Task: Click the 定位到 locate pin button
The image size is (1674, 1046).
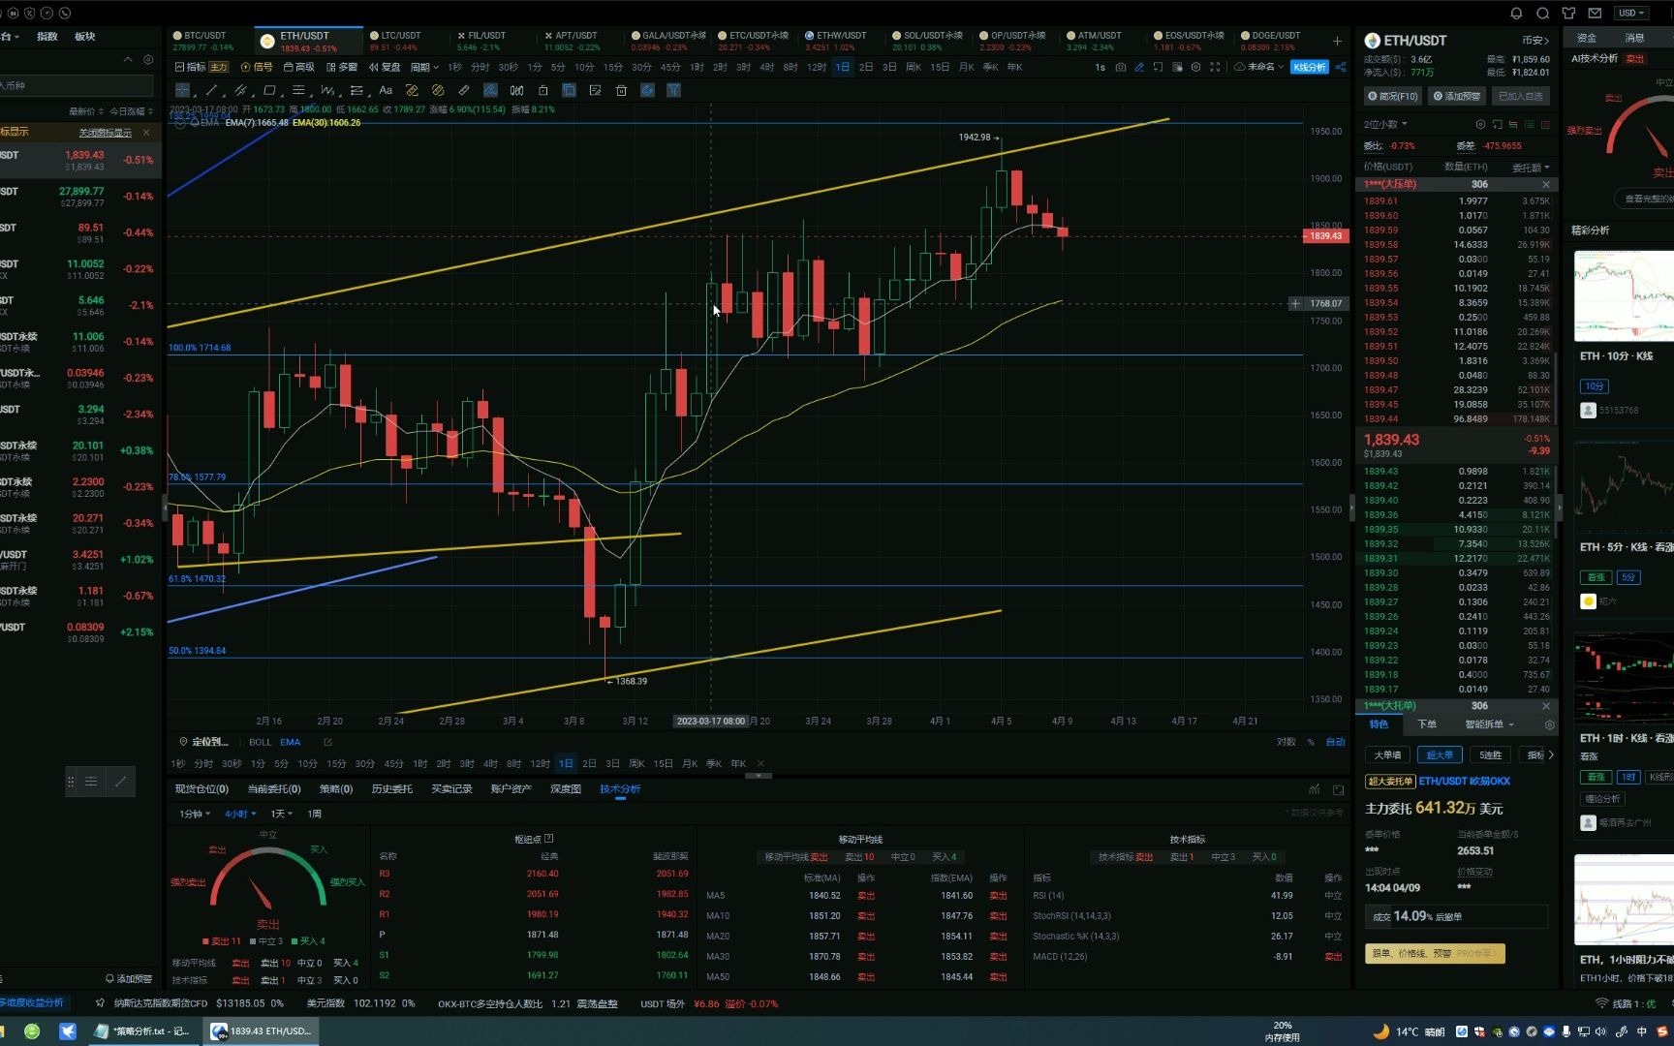Action: click(204, 742)
